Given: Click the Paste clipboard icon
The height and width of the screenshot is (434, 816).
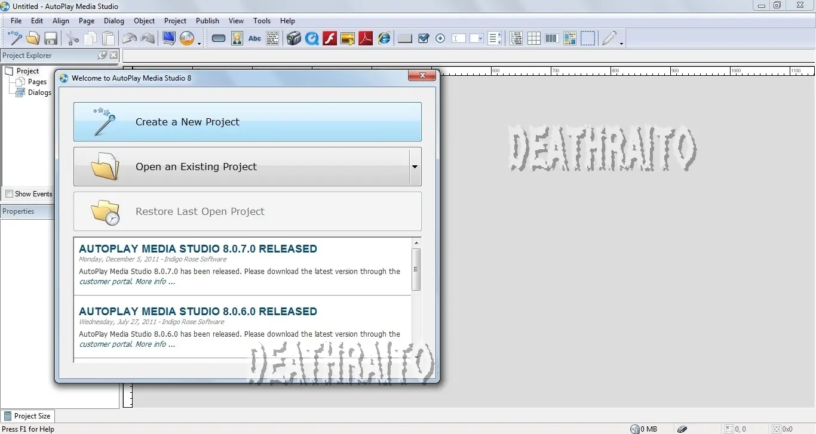Looking at the screenshot, I should [x=109, y=39].
